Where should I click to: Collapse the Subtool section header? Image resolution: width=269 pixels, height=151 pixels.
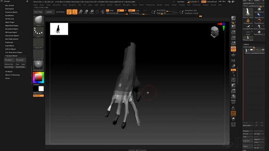[246, 44]
